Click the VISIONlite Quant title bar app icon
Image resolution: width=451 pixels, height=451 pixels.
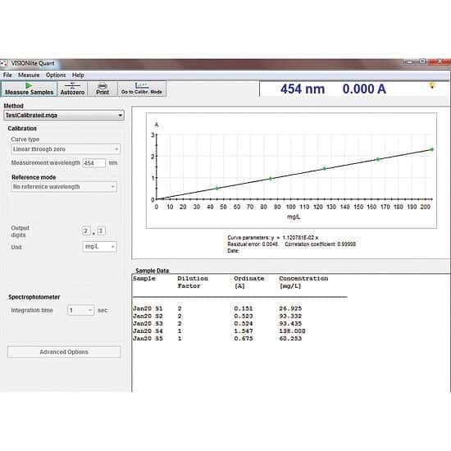pos(3,63)
